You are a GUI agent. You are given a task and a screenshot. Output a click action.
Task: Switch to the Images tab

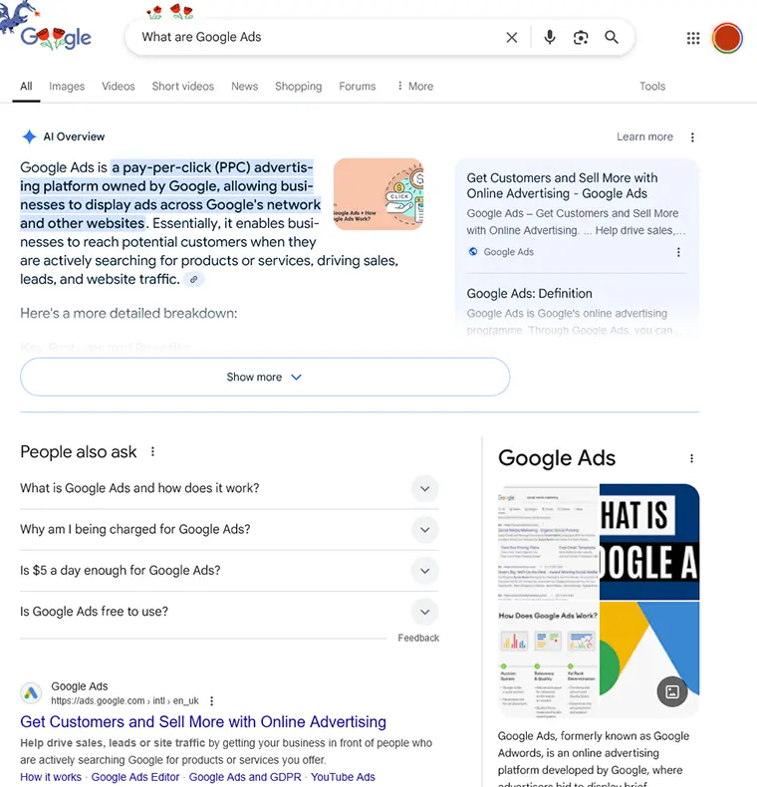pos(67,87)
